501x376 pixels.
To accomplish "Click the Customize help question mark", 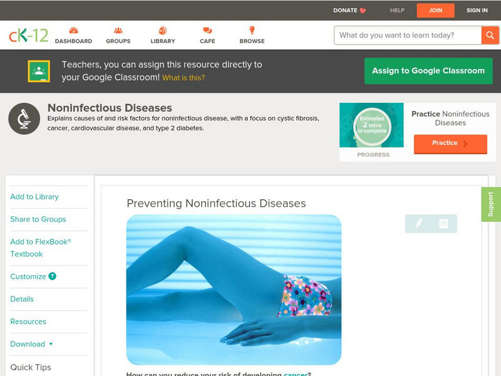I will click(52, 276).
